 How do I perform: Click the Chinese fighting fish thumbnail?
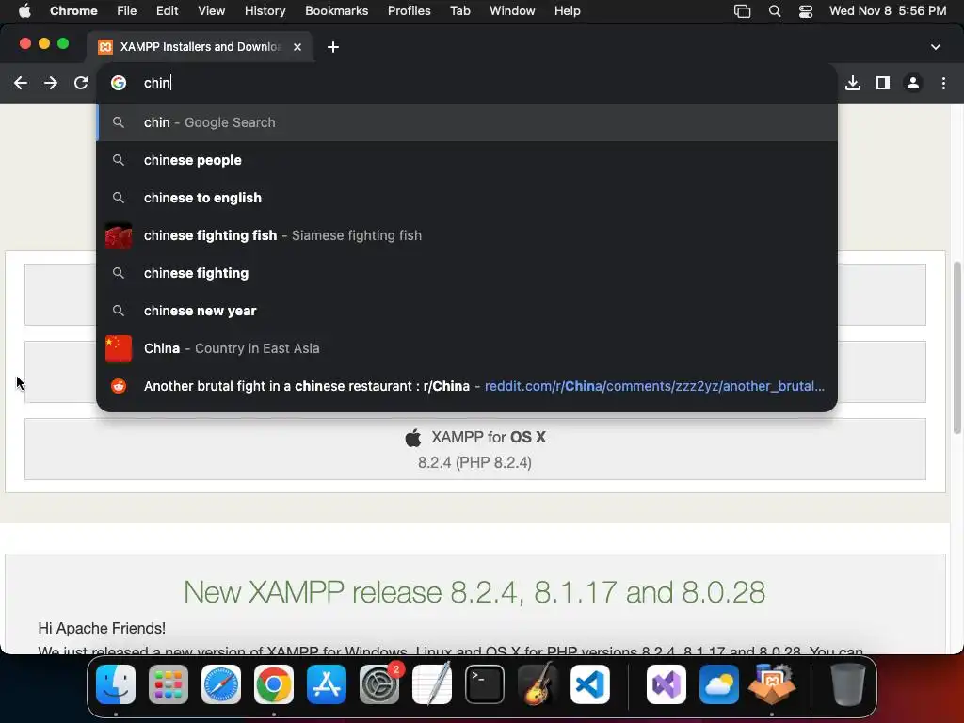(119, 236)
